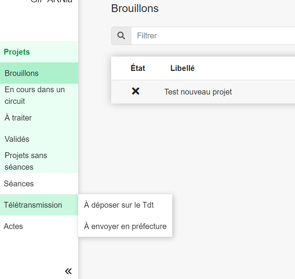Choose À déposer sur le Tdt
This screenshot has height=279, width=295.
tap(119, 205)
